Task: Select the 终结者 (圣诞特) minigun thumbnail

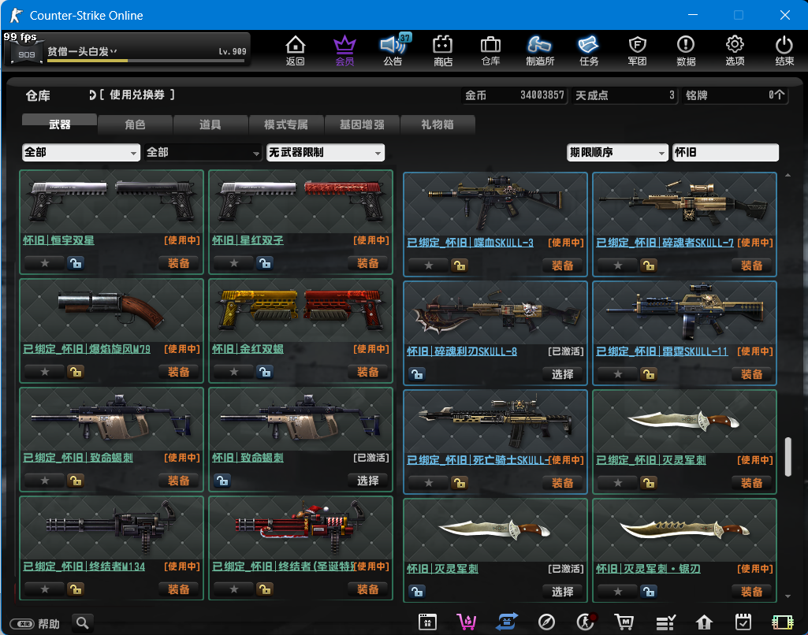Action: pos(300,528)
